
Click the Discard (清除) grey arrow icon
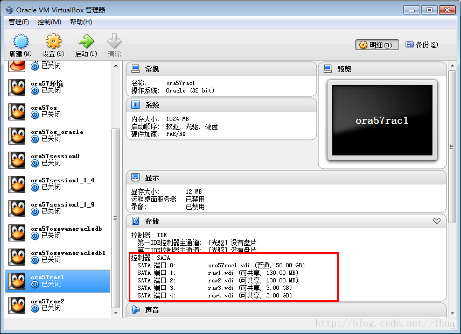[x=114, y=41]
